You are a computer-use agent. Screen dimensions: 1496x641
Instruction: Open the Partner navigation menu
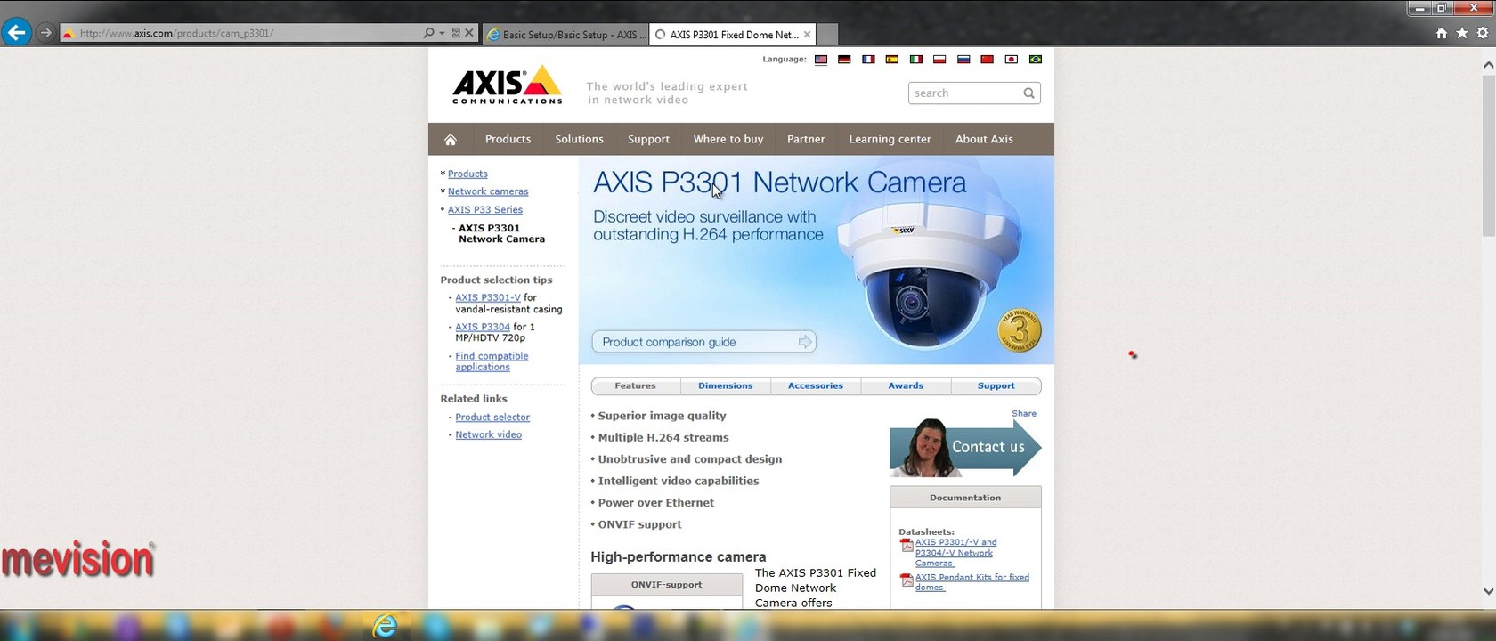click(806, 140)
